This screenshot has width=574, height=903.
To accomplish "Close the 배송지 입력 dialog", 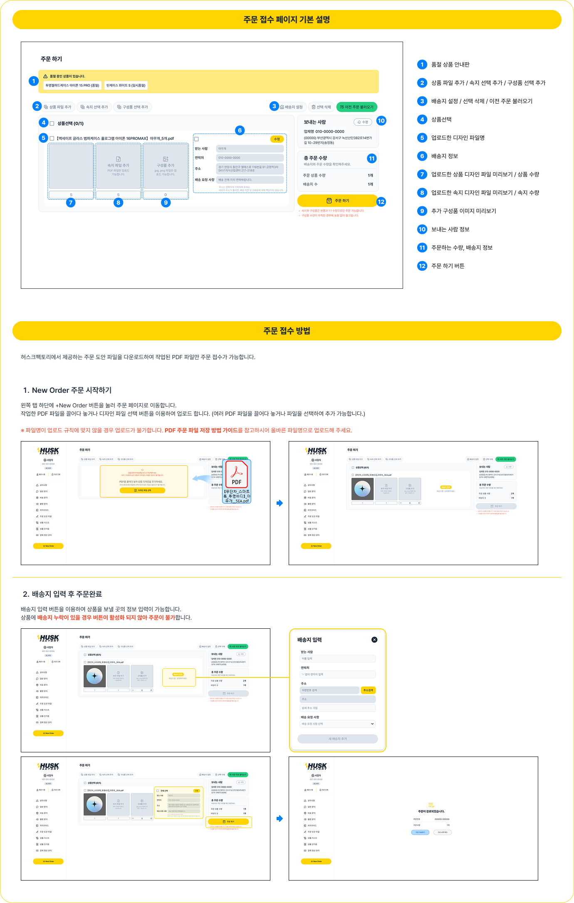I will click(374, 640).
